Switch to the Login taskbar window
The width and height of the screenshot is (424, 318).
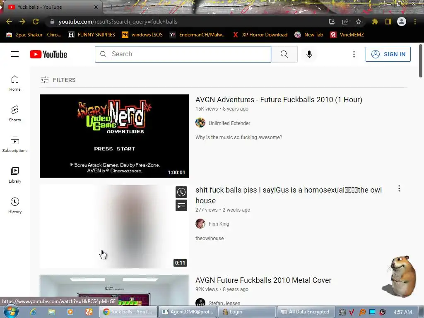coord(248,312)
